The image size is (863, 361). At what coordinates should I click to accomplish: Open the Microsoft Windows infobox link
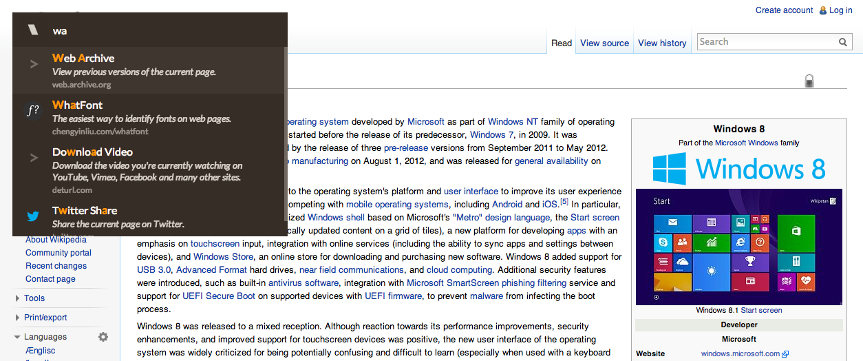click(x=746, y=143)
